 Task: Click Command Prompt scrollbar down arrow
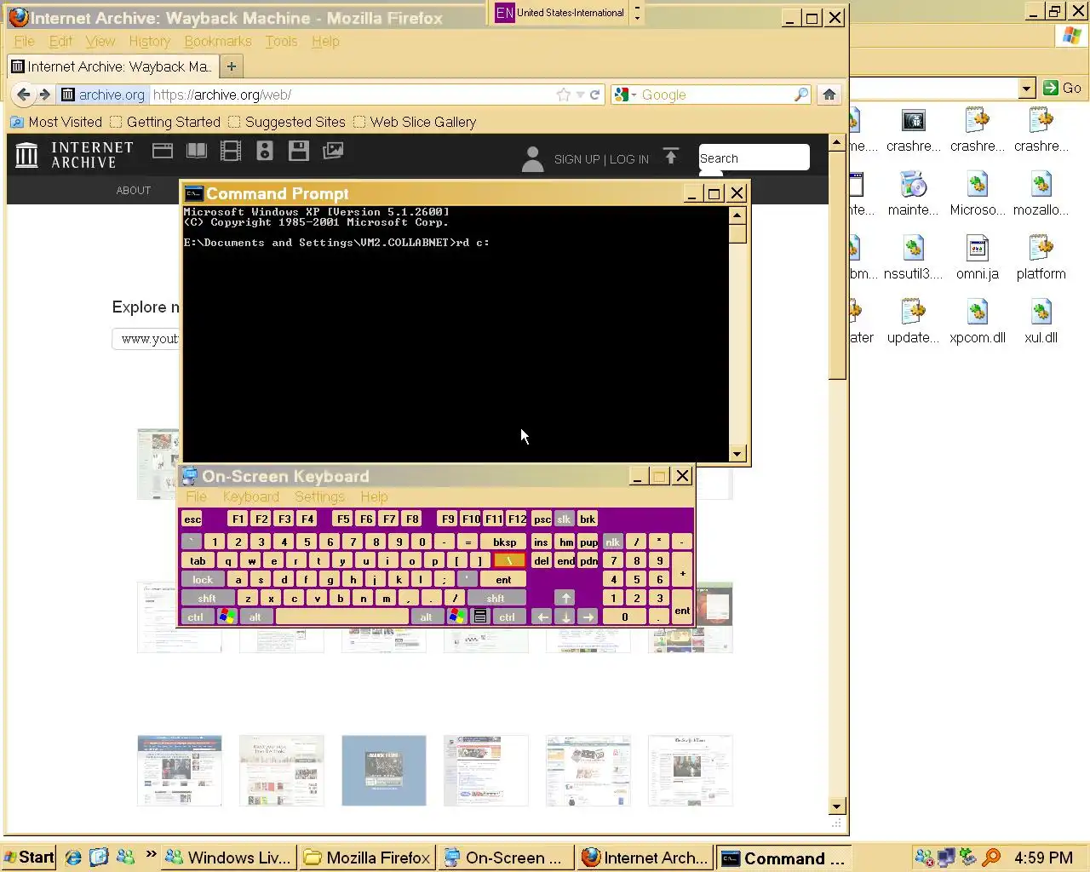(737, 454)
